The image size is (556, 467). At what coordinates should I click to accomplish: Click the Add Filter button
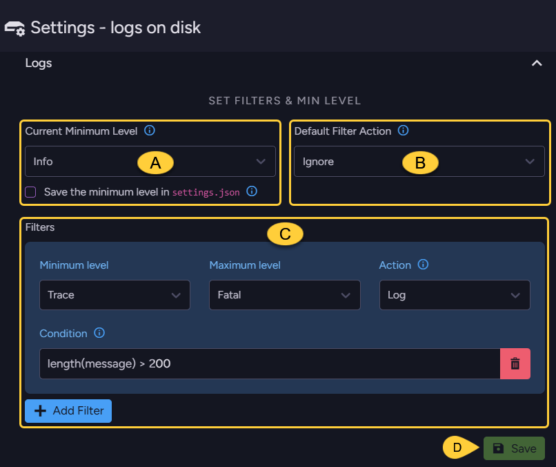coord(68,411)
